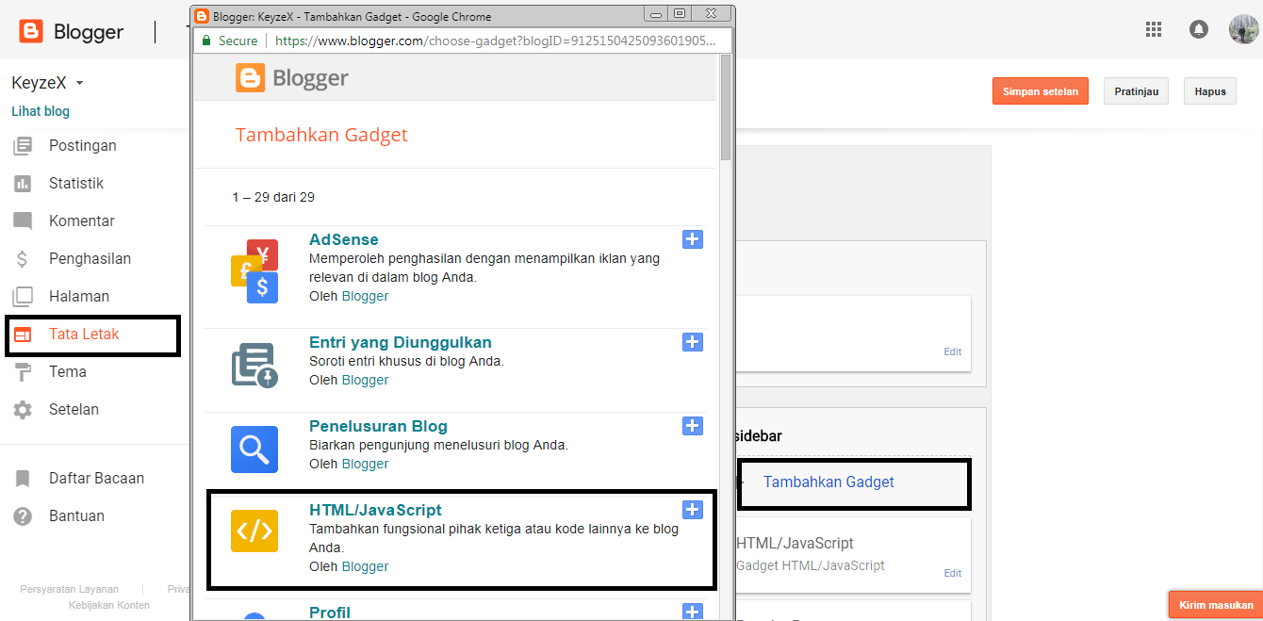Click Tambahkan Gadget link in sidebar section

(x=828, y=482)
